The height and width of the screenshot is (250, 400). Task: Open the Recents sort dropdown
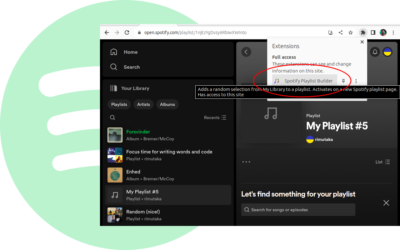click(x=215, y=117)
